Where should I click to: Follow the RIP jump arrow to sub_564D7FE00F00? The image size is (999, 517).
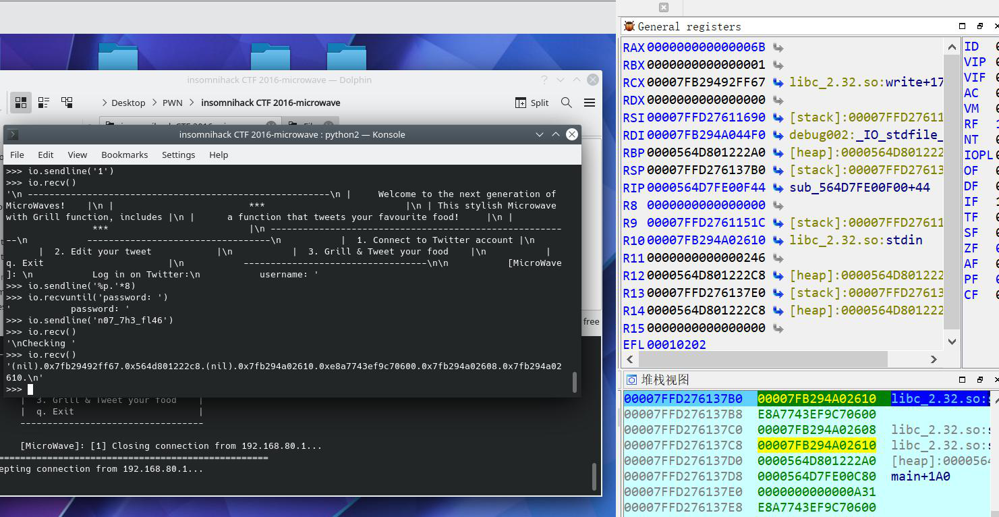[x=778, y=188]
